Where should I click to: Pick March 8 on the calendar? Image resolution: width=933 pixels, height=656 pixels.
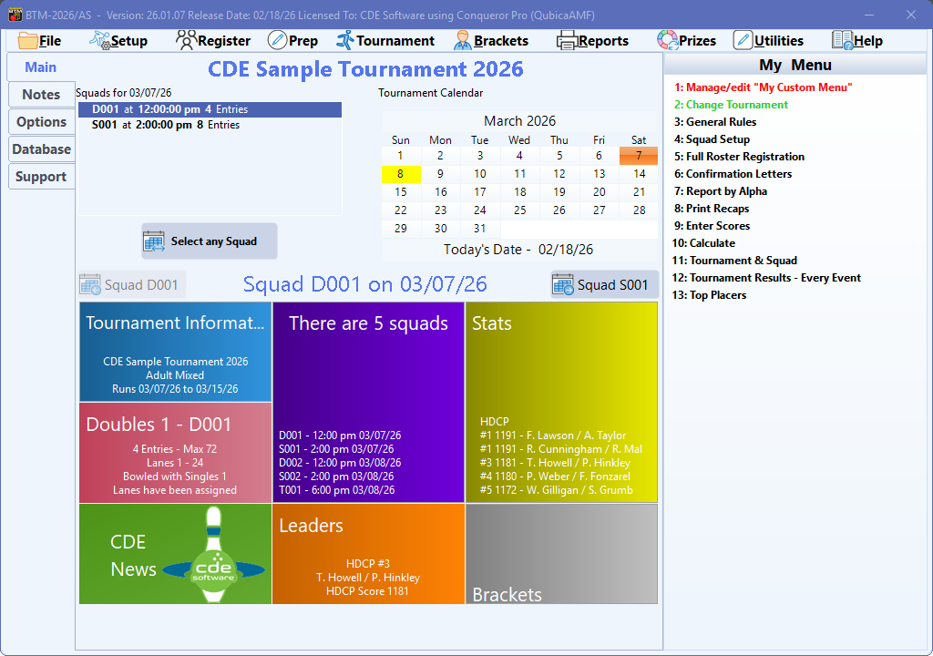[401, 174]
